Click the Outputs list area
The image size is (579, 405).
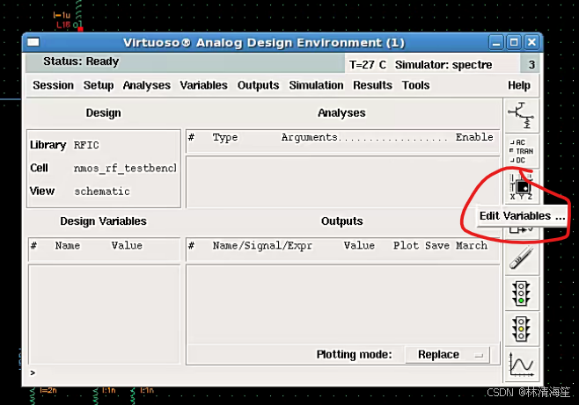click(x=342, y=304)
